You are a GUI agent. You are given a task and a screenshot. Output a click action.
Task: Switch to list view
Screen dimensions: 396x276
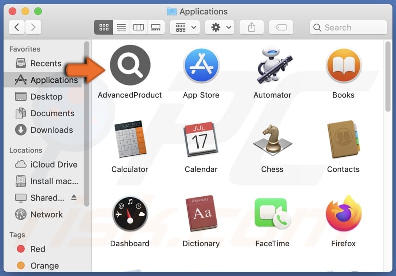tap(121, 27)
